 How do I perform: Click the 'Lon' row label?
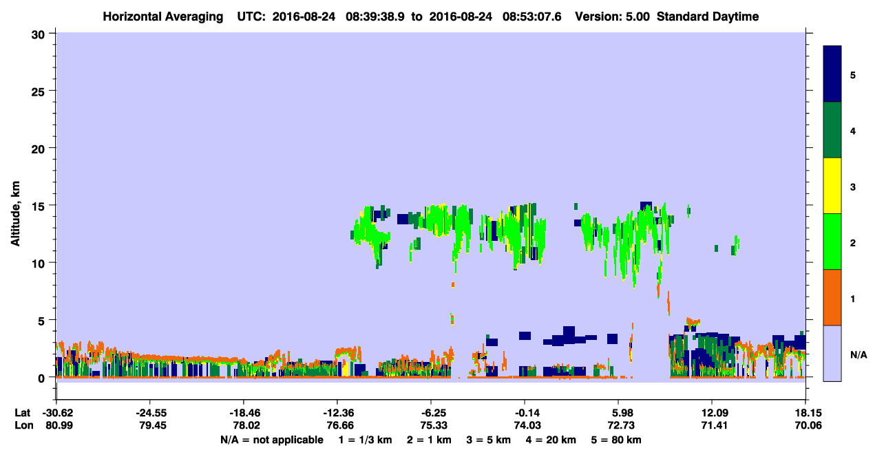23,426
